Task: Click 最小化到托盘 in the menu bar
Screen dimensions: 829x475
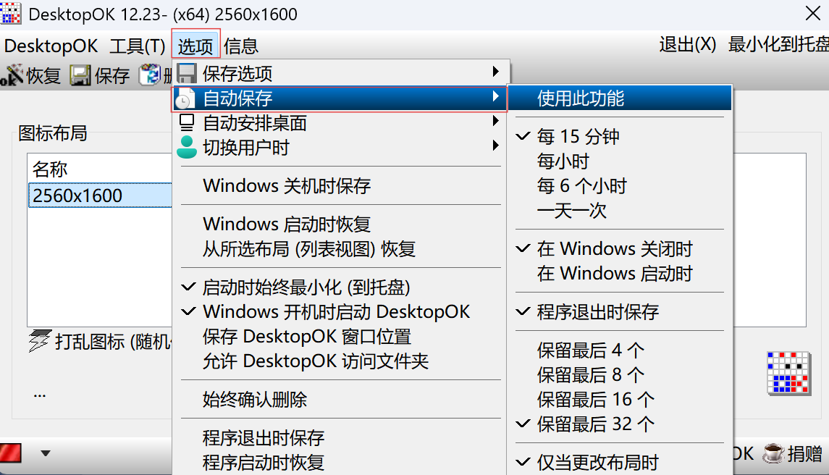Action: [x=778, y=45]
